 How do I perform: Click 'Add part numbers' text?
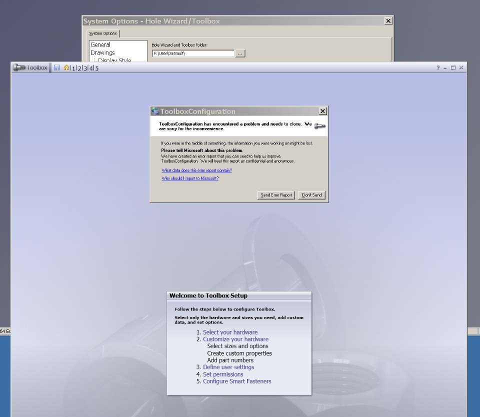pos(230,360)
